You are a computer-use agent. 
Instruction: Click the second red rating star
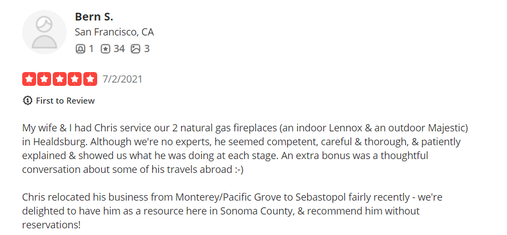tap(44, 79)
